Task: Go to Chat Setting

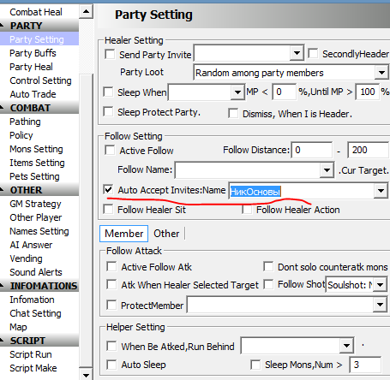Action: coord(35,313)
